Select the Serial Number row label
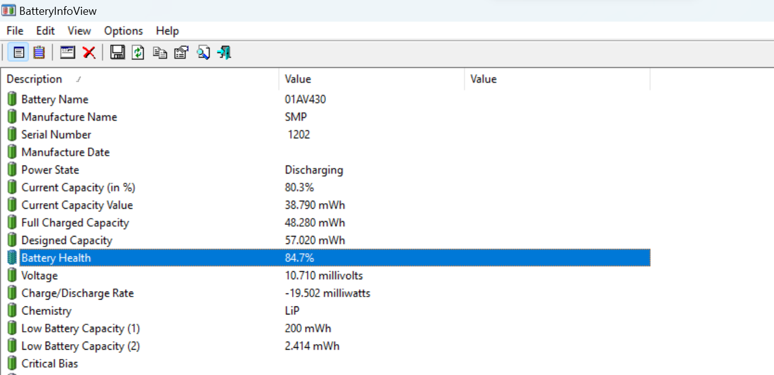This screenshot has height=375, width=774. tap(56, 135)
